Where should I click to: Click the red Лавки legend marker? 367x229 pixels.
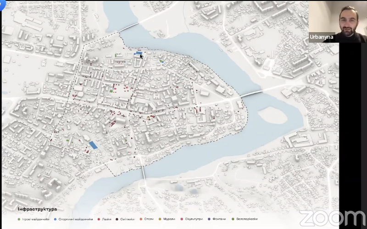pyautogui.click(x=99, y=219)
